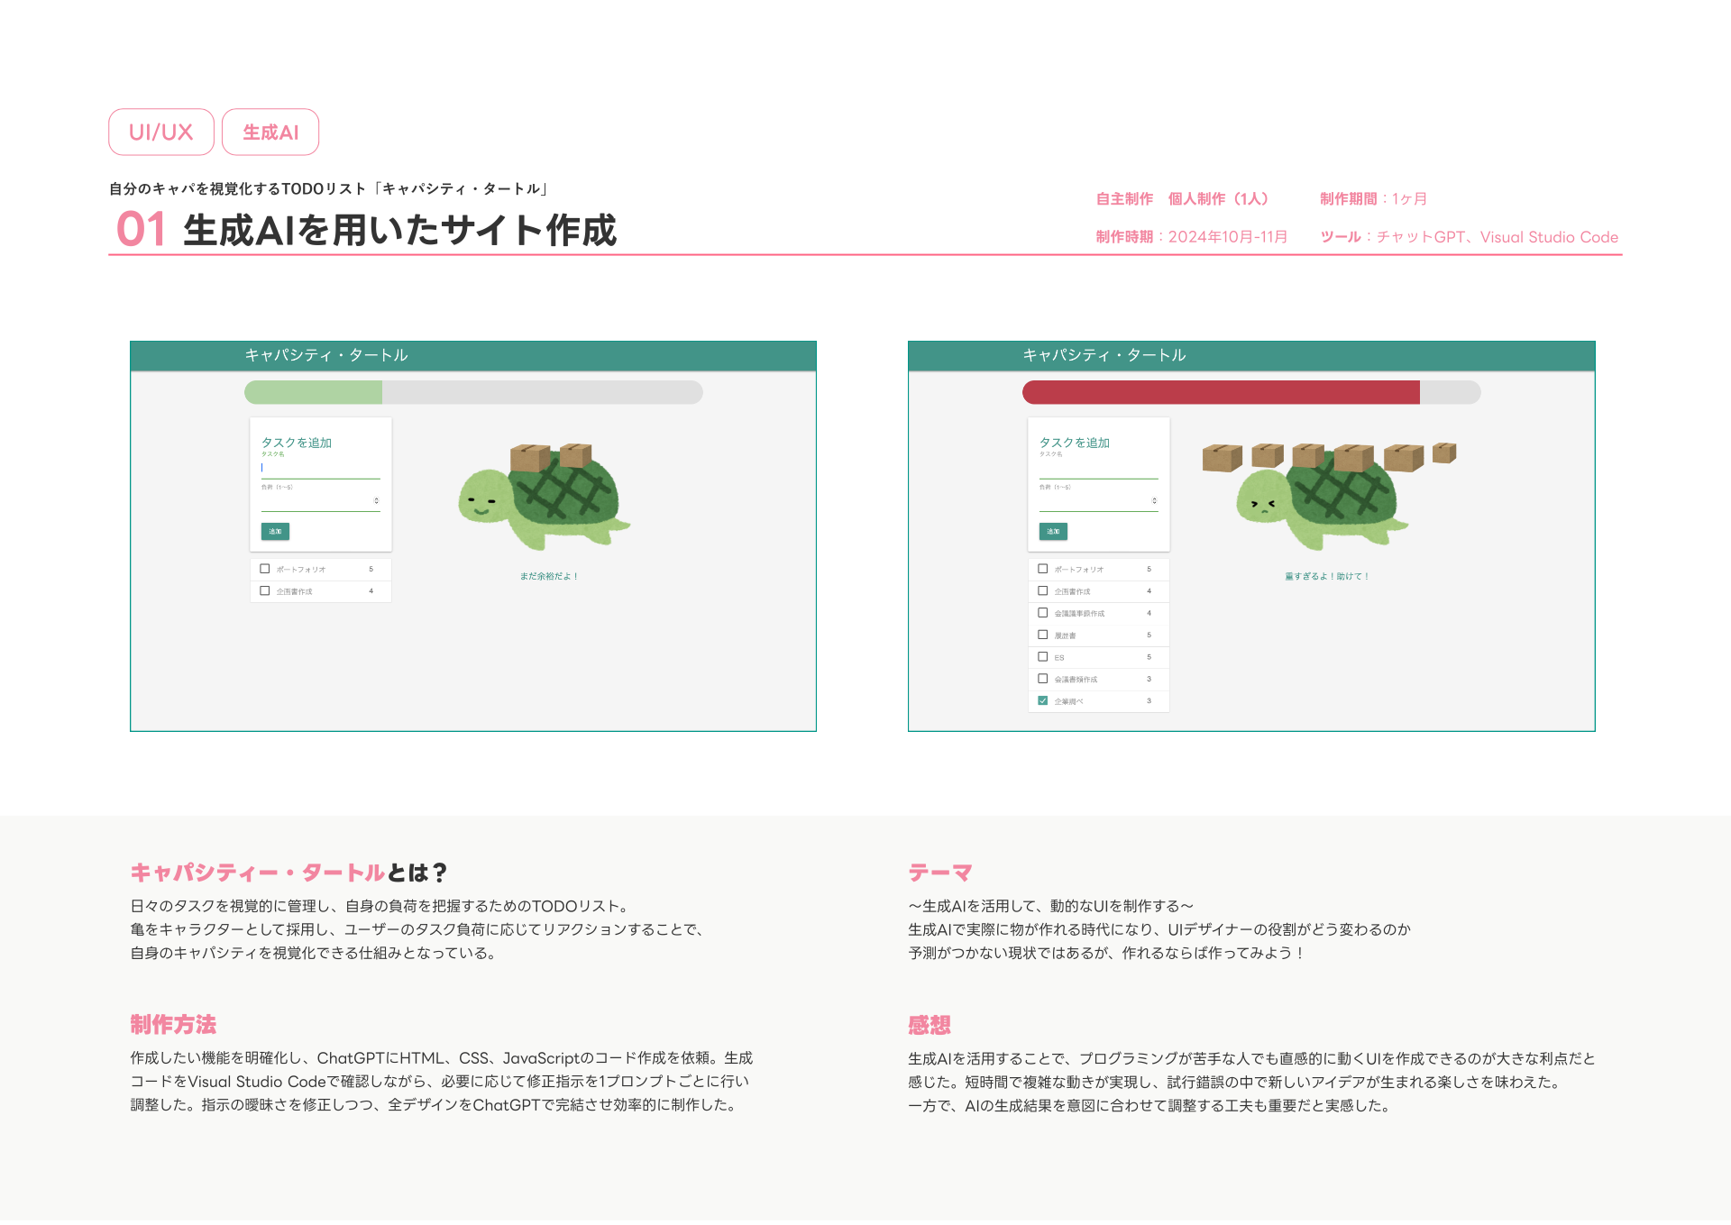The height and width of the screenshot is (1225, 1731).
Task: Select the UI/UX tag pill
Action: 161,133
